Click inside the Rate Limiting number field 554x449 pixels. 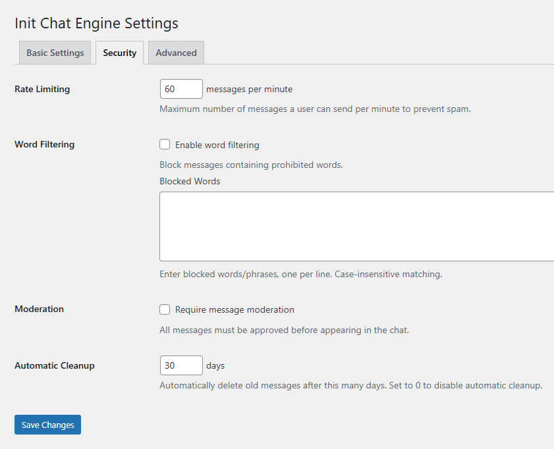pos(180,88)
